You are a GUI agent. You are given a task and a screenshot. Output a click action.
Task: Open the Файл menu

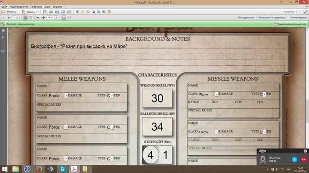tap(4, 7)
